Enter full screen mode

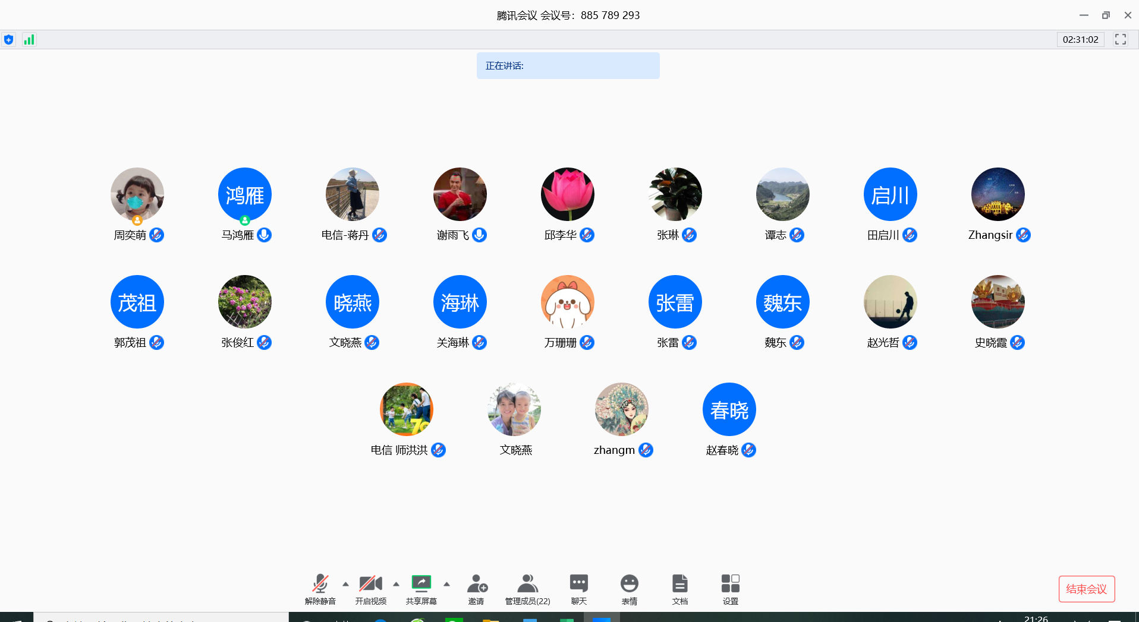coord(1121,39)
